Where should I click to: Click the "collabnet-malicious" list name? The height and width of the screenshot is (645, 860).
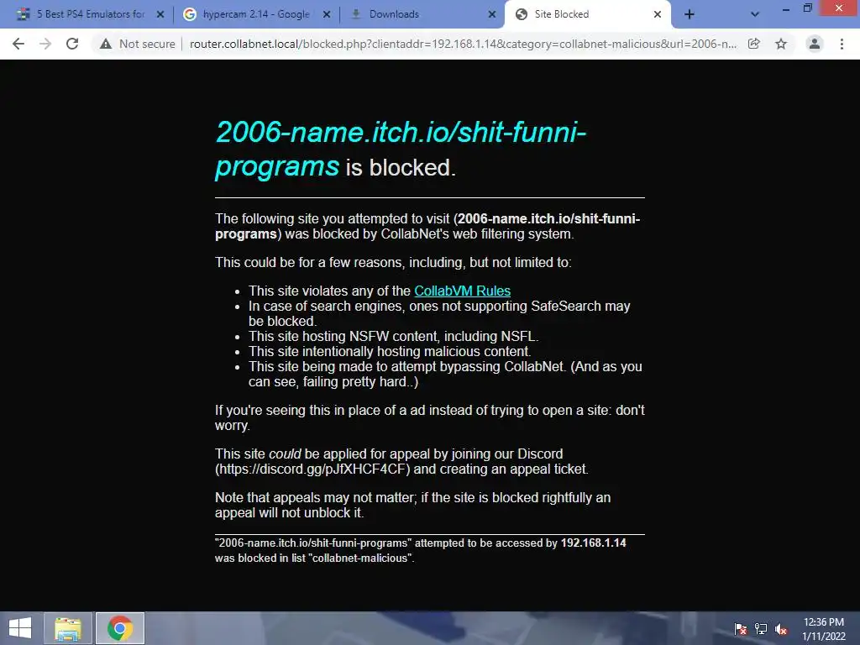click(361, 558)
